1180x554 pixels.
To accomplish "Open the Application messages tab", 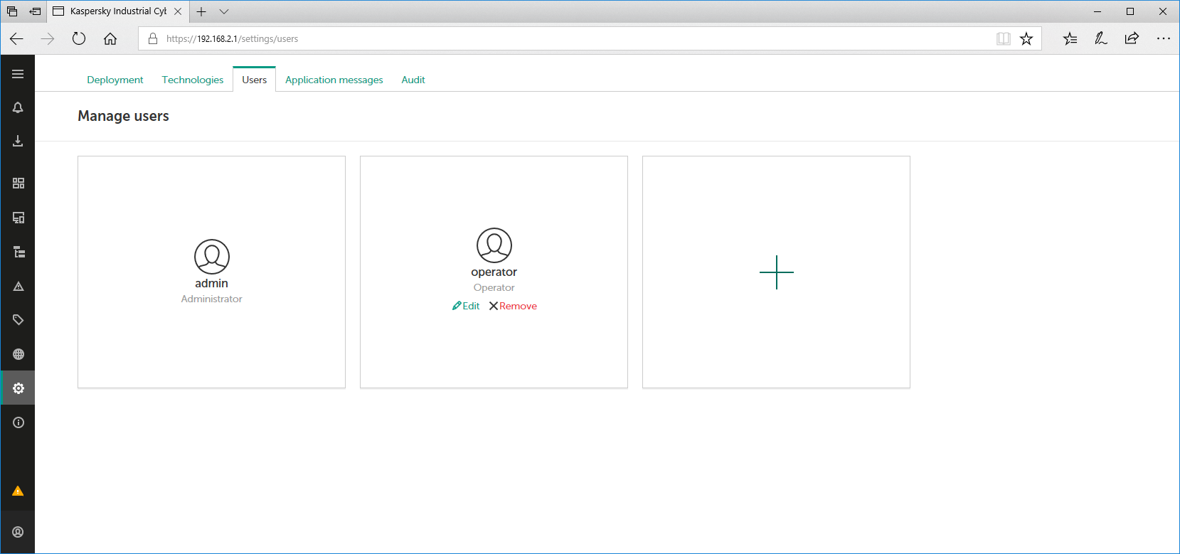I will [x=334, y=80].
